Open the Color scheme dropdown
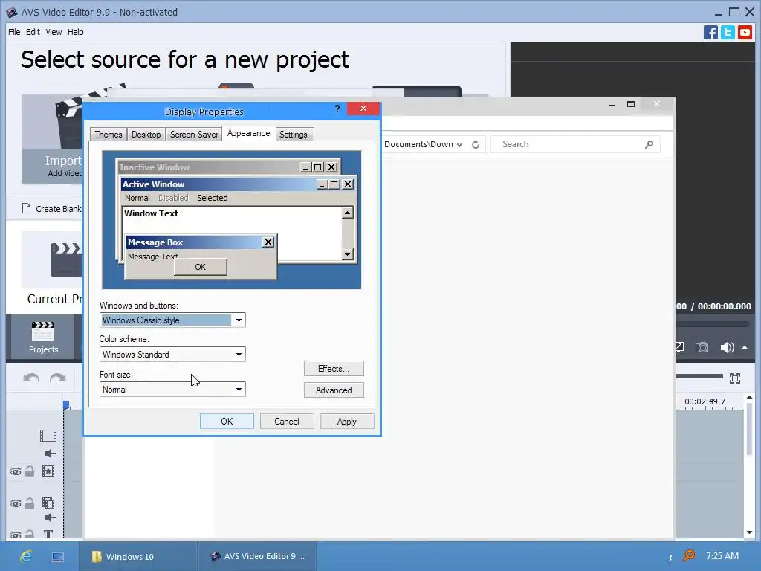Screen dimensions: 761x571 pos(239,355)
